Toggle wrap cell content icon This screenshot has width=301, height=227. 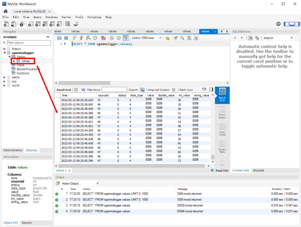click(174, 90)
